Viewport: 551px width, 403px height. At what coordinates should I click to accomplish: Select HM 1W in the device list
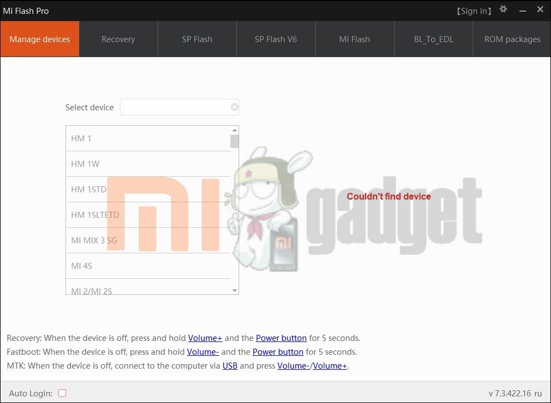[148, 164]
